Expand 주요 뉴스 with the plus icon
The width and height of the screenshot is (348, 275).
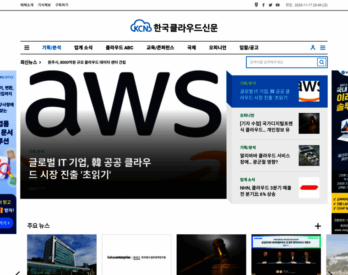click(x=318, y=226)
